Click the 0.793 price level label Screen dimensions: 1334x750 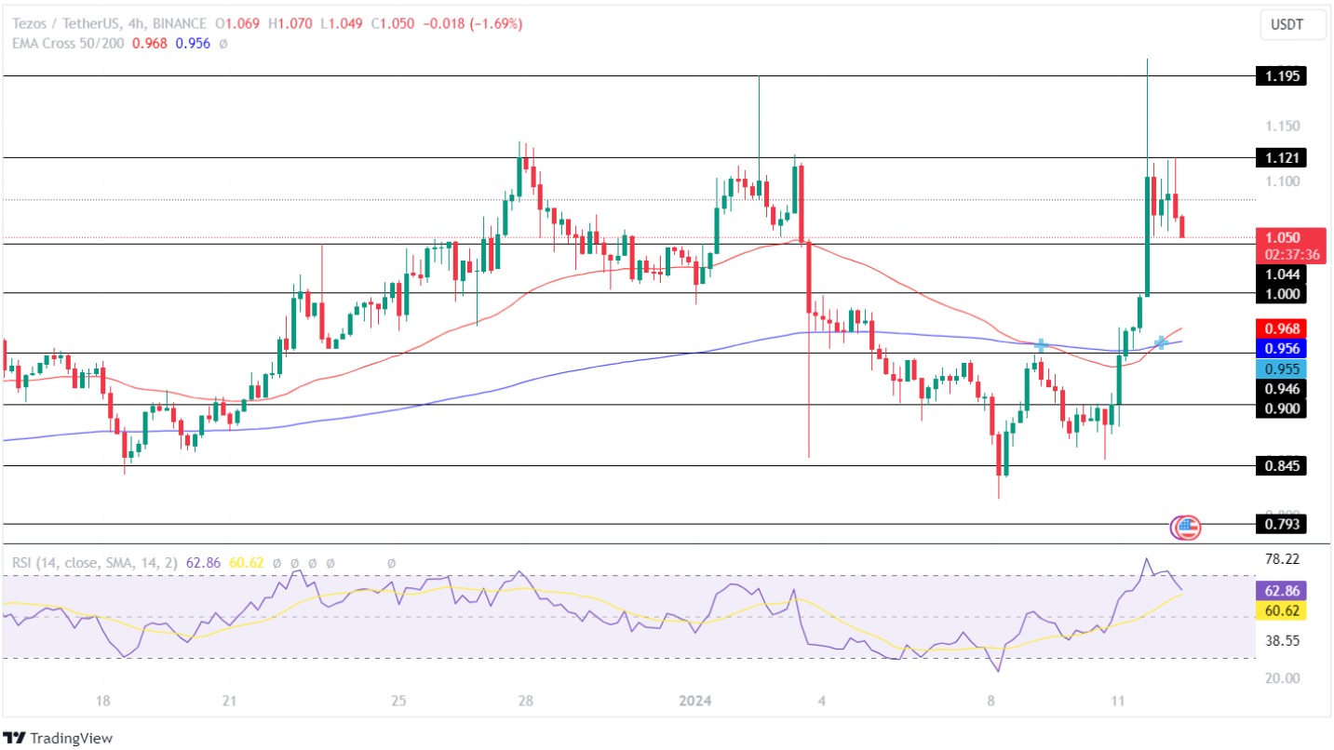pos(1280,525)
